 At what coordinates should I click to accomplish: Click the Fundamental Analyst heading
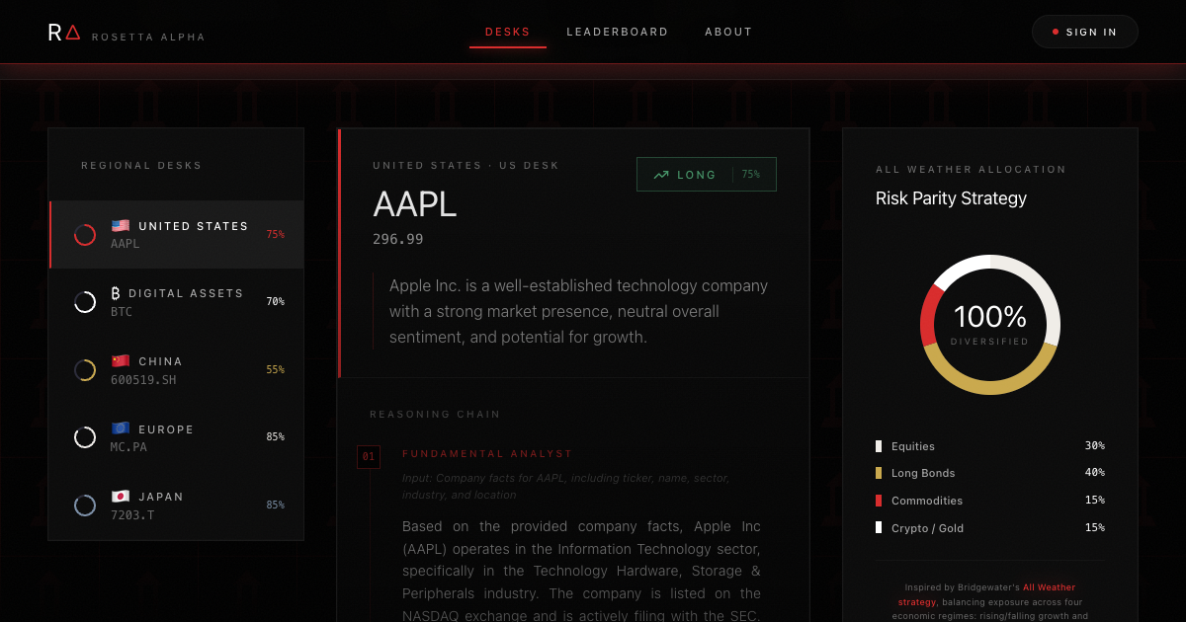[487, 454]
